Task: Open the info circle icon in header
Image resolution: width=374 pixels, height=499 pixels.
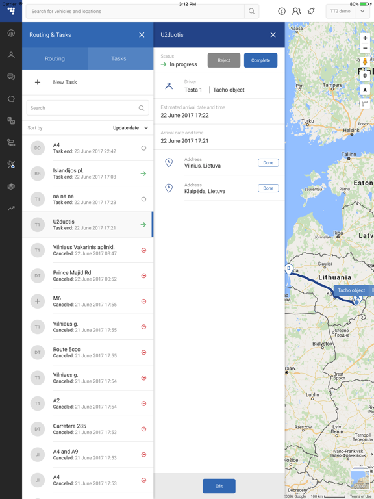Action: tap(282, 11)
